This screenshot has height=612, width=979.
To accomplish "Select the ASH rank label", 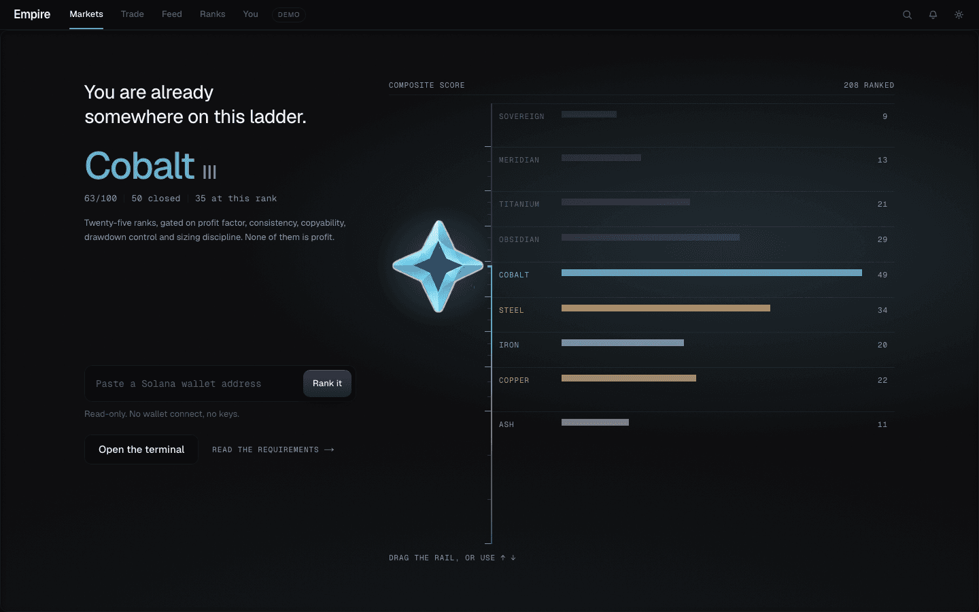I will 506,425.
